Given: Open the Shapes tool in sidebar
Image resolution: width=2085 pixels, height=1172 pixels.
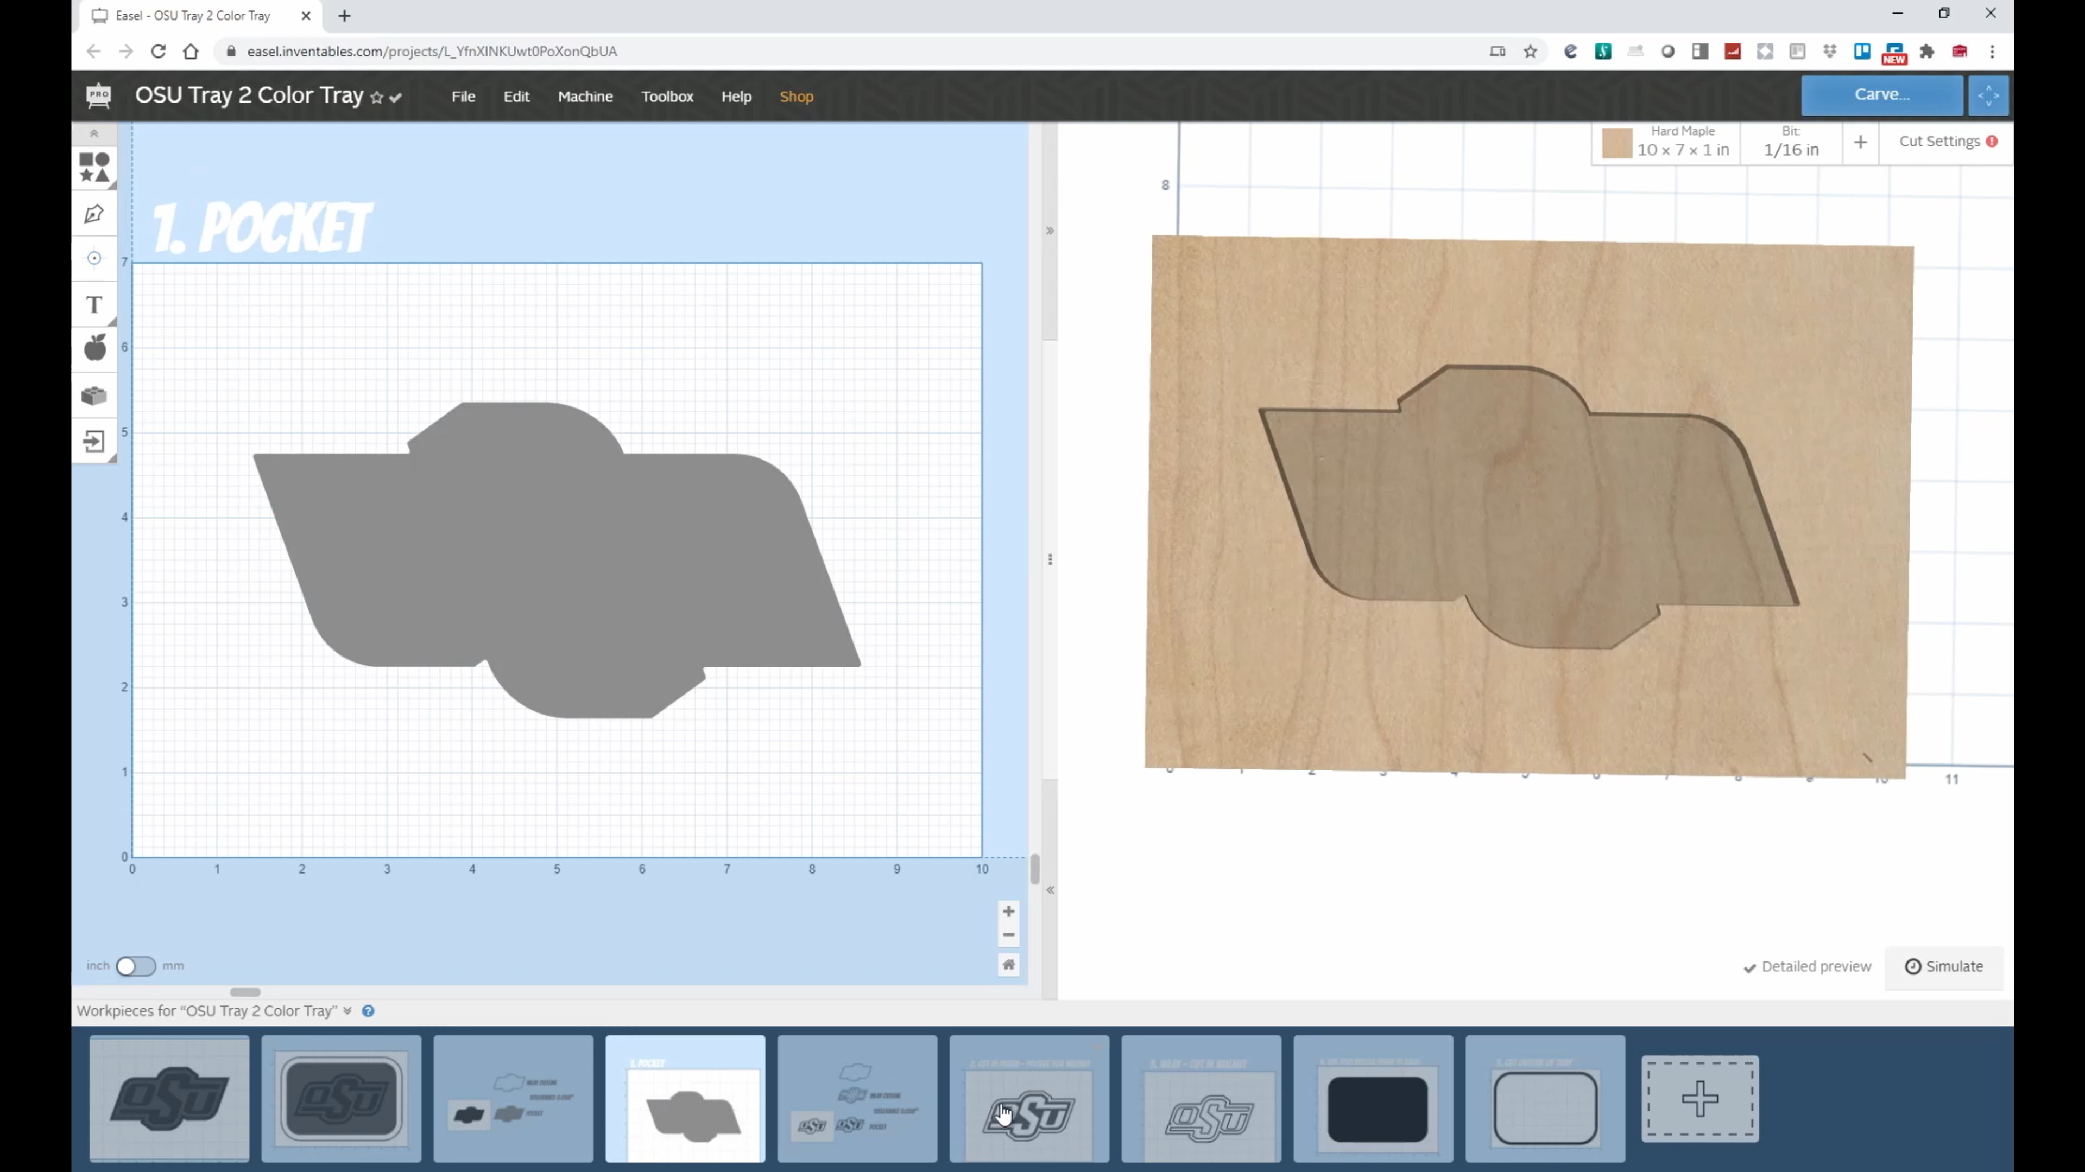Looking at the screenshot, I should point(94,168).
